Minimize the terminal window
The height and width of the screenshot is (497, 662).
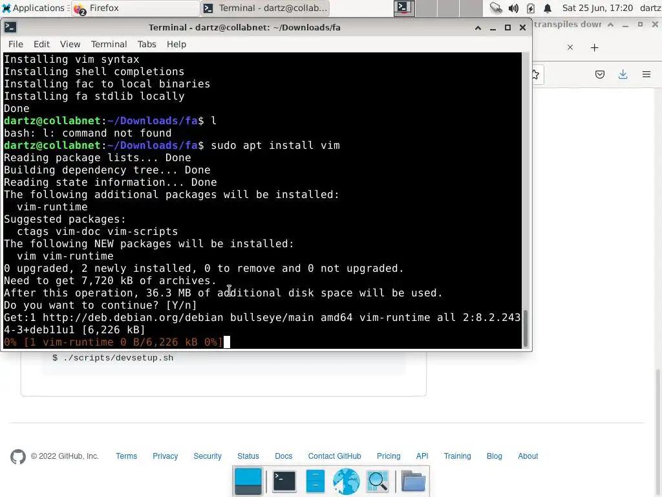[x=493, y=27]
